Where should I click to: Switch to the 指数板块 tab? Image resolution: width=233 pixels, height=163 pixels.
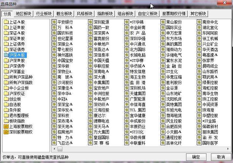[105, 14]
